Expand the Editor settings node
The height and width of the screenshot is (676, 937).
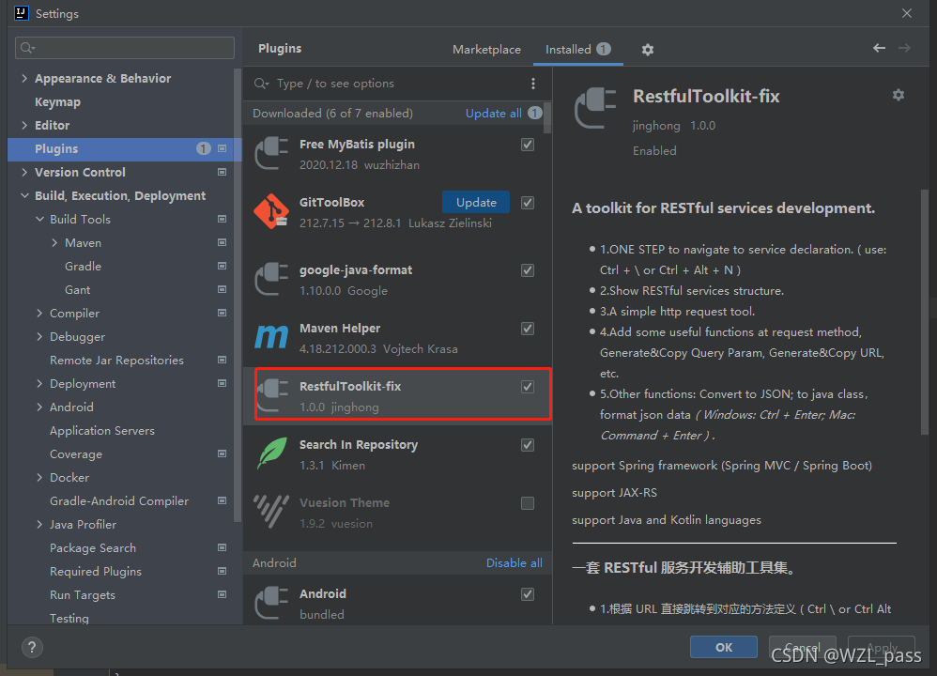[x=24, y=126]
